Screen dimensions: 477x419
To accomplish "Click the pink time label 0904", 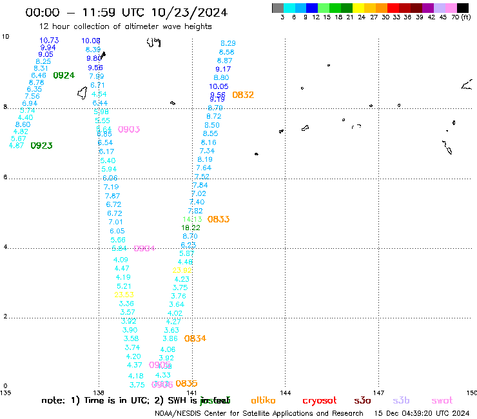I will click(144, 248).
